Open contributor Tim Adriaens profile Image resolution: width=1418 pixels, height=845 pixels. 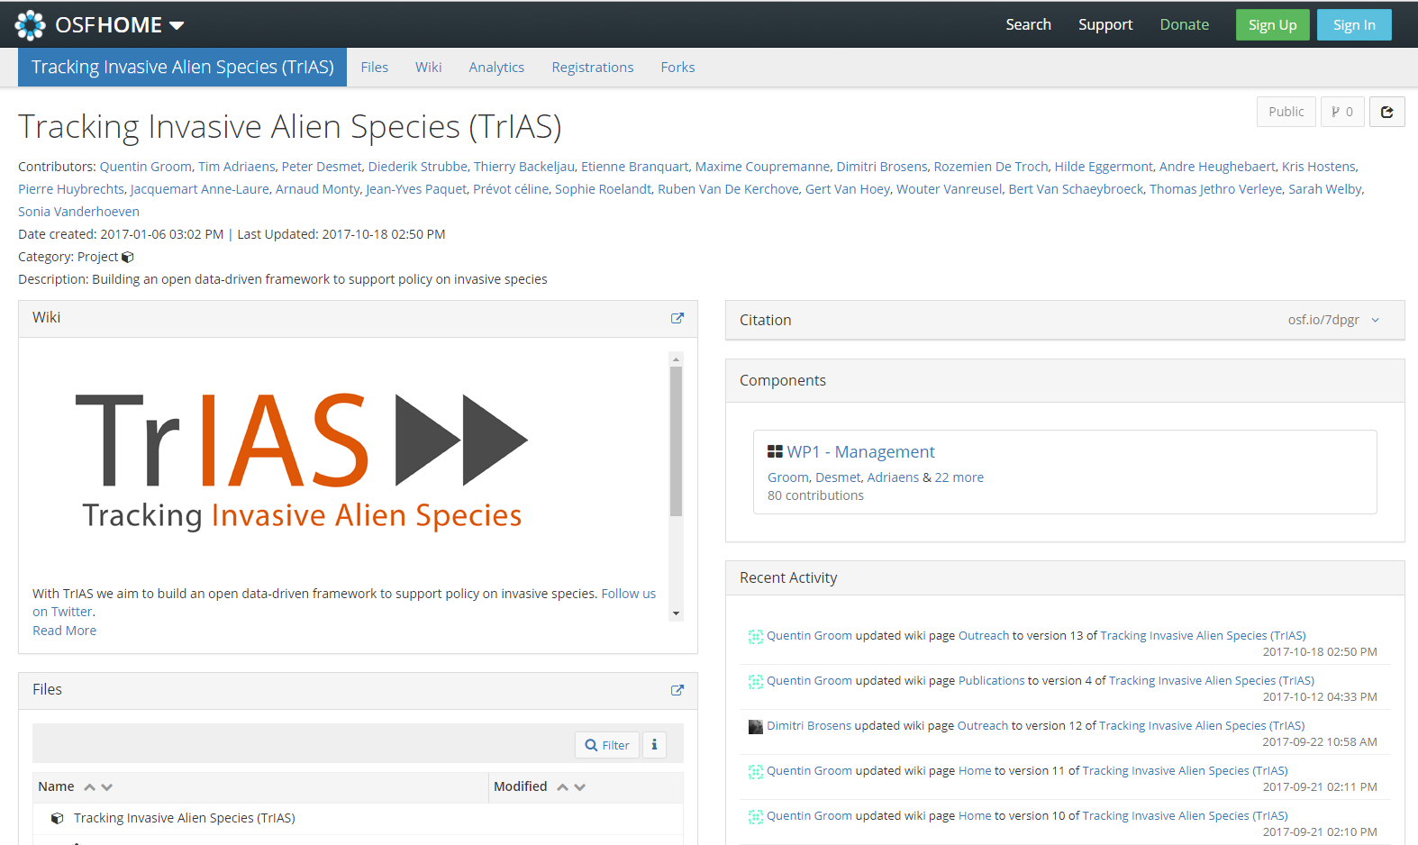237,167
